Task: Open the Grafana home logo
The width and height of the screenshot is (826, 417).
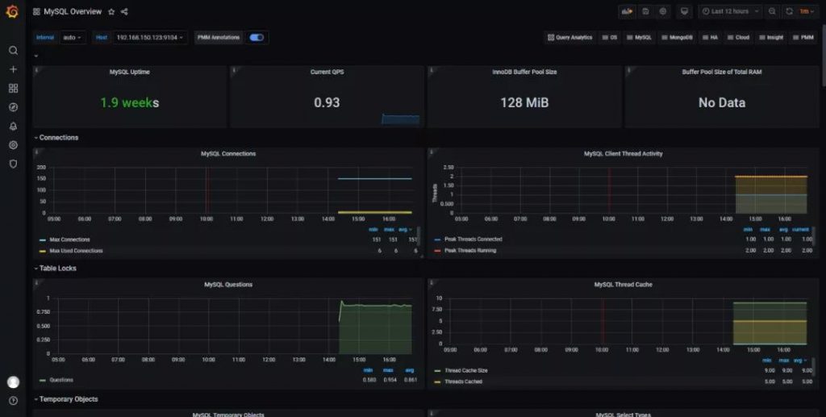Action: [12, 11]
